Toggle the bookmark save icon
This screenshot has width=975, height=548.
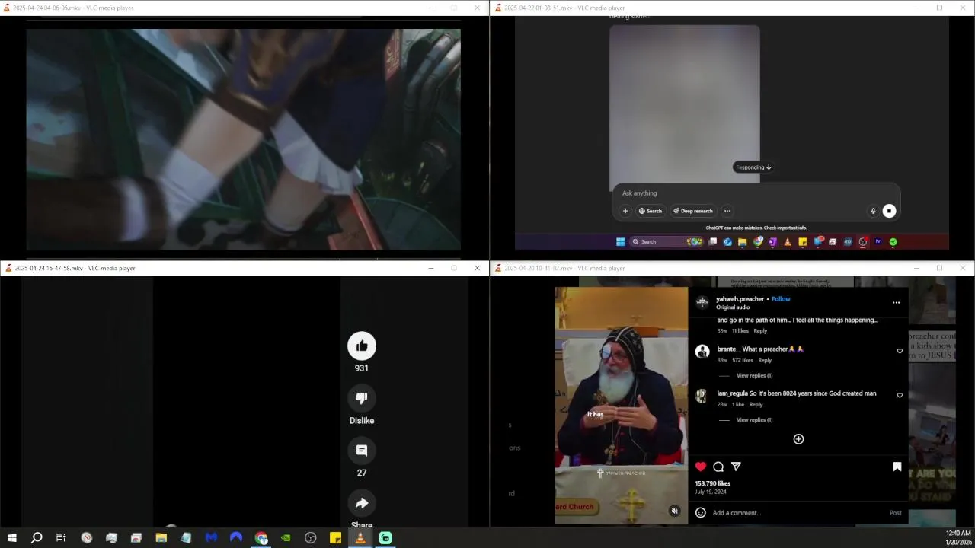897,467
